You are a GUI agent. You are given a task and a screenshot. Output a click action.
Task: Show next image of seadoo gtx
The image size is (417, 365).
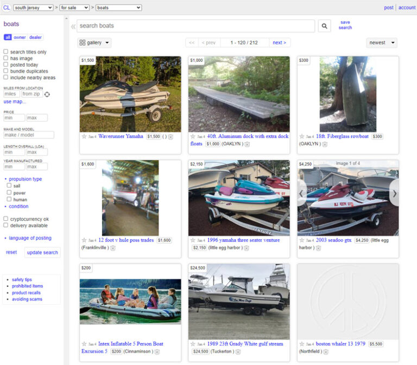394,194
